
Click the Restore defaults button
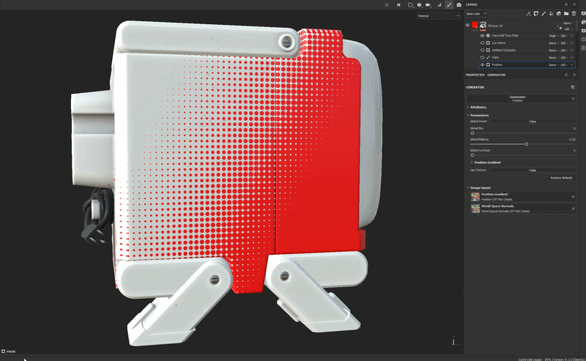(561, 178)
